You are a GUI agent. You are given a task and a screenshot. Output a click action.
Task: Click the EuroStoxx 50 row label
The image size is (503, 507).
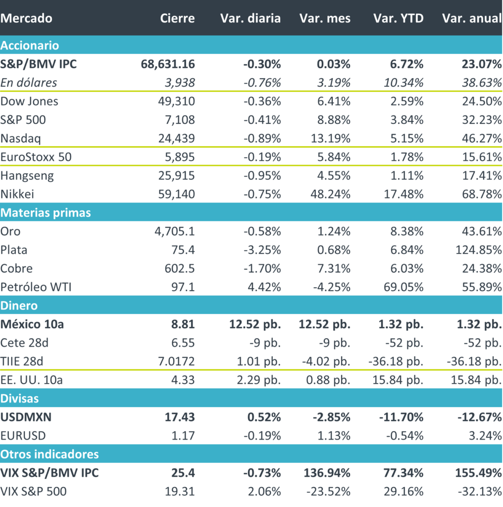click(x=36, y=157)
